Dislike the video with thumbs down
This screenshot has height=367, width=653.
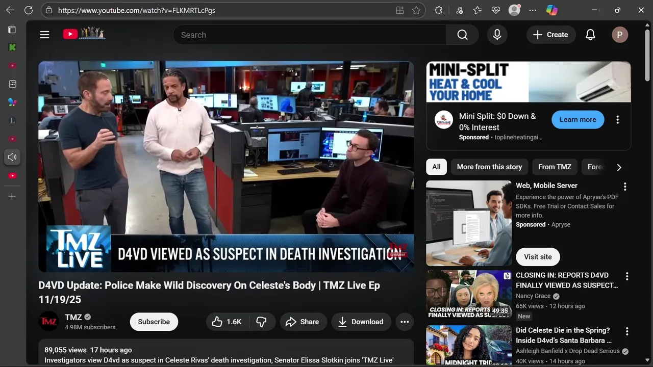262,322
